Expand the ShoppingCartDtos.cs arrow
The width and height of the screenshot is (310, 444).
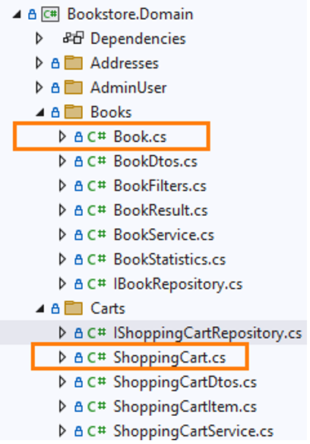click(x=62, y=382)
